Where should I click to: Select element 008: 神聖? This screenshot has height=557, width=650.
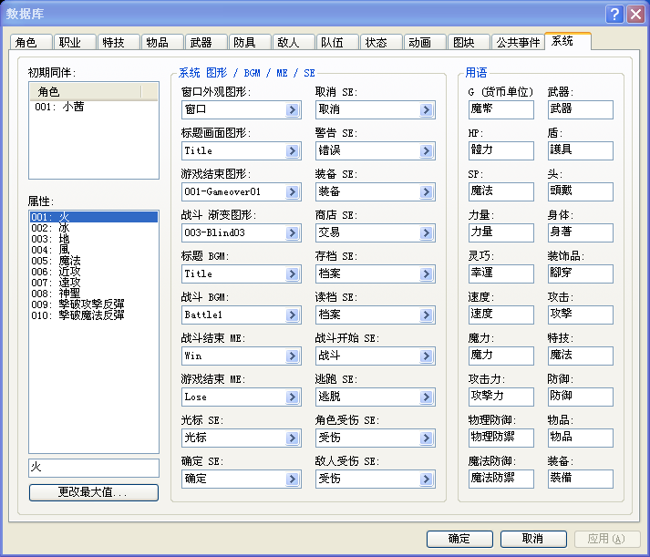click(x=94, y=294)
